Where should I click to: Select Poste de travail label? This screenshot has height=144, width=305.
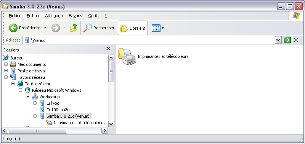(32, 71)
